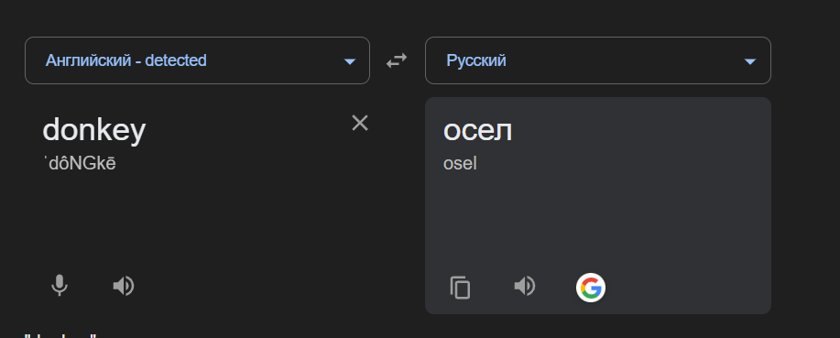The height and width of the screenshot is (338, 840).
Task: Click inside the gray translation output panel
Action: pos(598,220)
